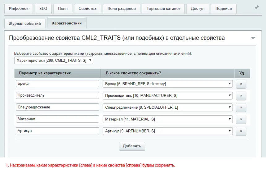Open the BRAND_REF target property dropdown
Screen dimensions: 266x173
(x=167, y=84)
